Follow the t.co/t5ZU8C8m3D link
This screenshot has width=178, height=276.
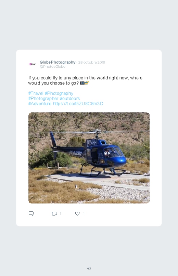[78, 103]
